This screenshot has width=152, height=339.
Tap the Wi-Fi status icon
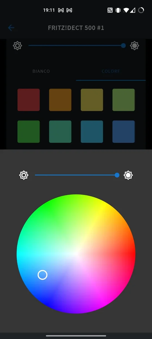126,10
